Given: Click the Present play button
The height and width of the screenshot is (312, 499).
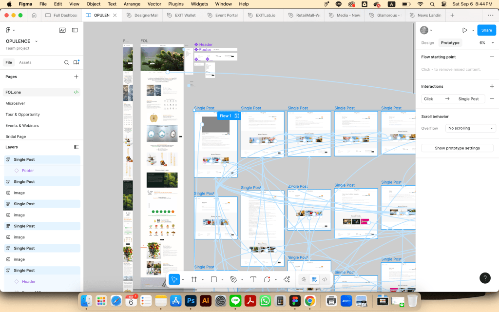Looking at the screenshot, I should [x=464, y=30].
